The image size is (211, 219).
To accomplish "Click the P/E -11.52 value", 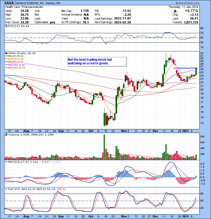I will (x=126, y=11).
